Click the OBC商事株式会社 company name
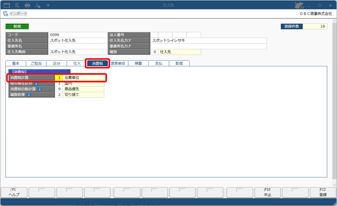This screenshot has height=206, width=337. point(316,14)
